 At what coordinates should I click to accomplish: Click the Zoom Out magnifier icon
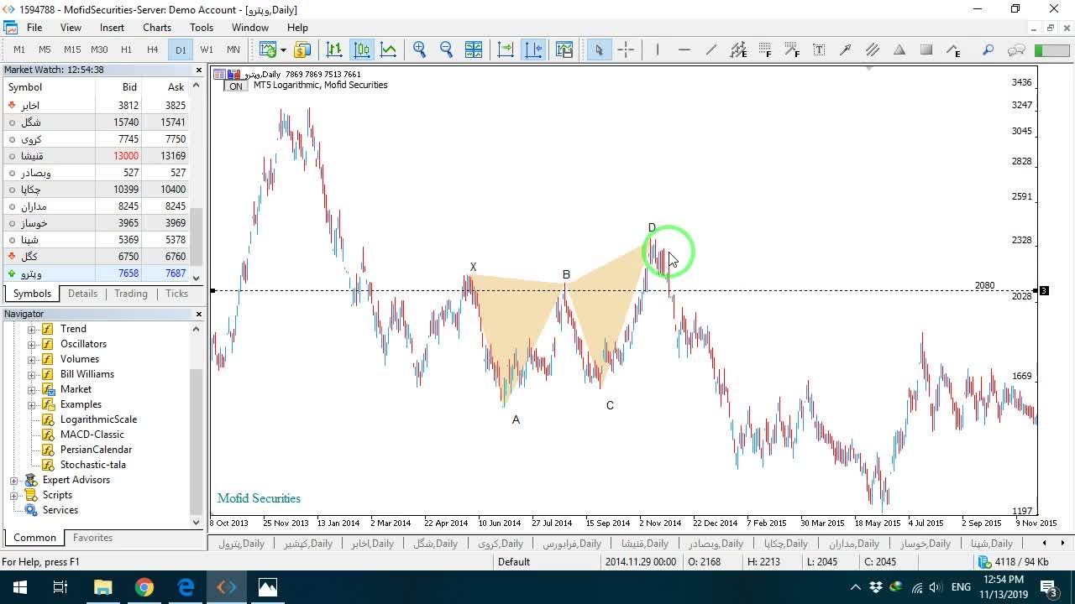[446, 49]
